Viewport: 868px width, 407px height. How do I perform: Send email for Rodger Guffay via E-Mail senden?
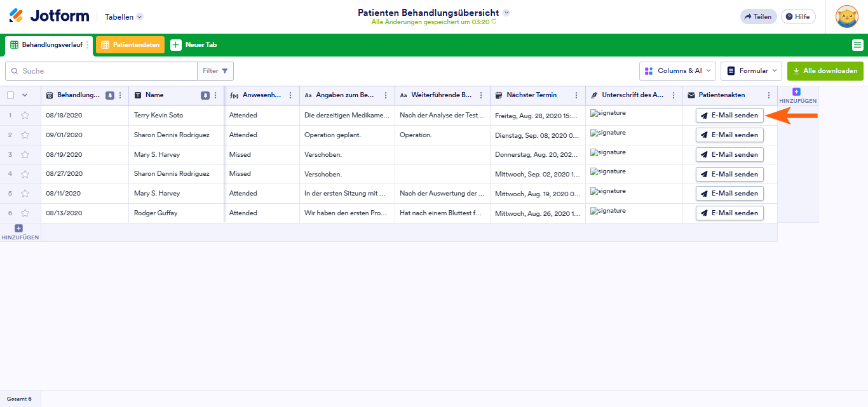coord(729,213)
